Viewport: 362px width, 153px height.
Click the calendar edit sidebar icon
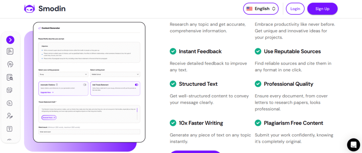pos(10,90)
